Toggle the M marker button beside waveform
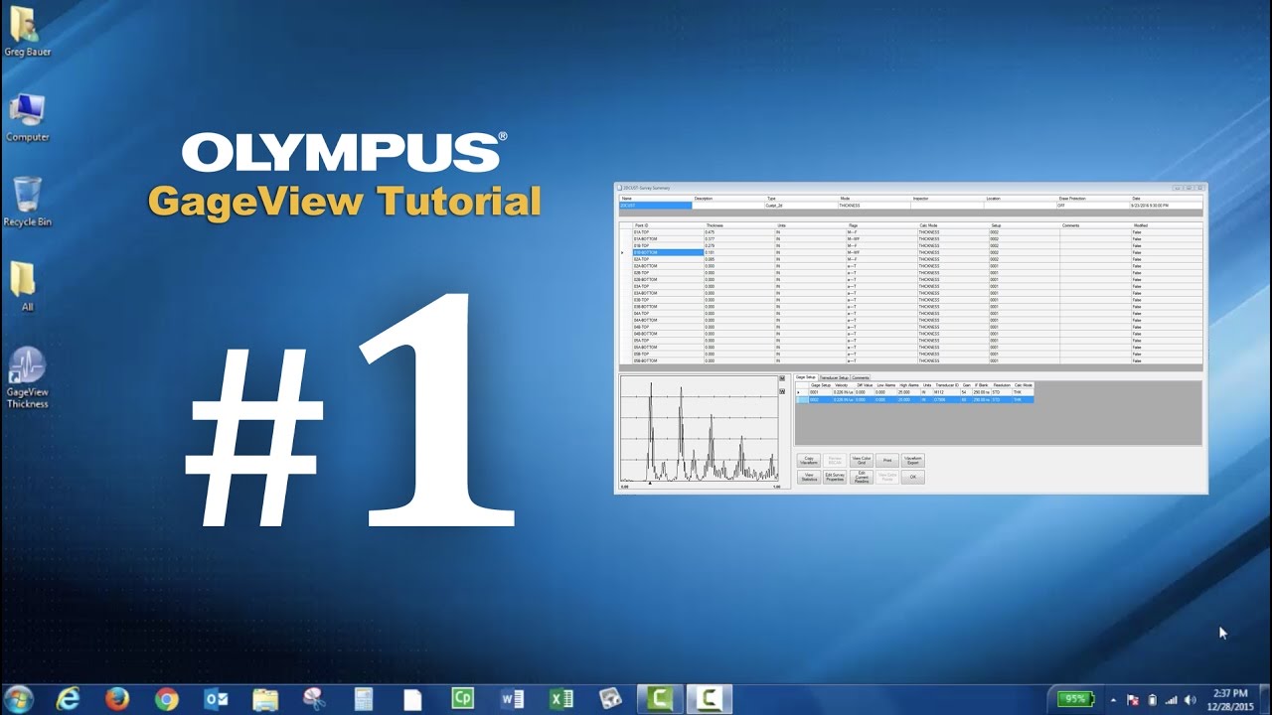 tap(782, 378)
